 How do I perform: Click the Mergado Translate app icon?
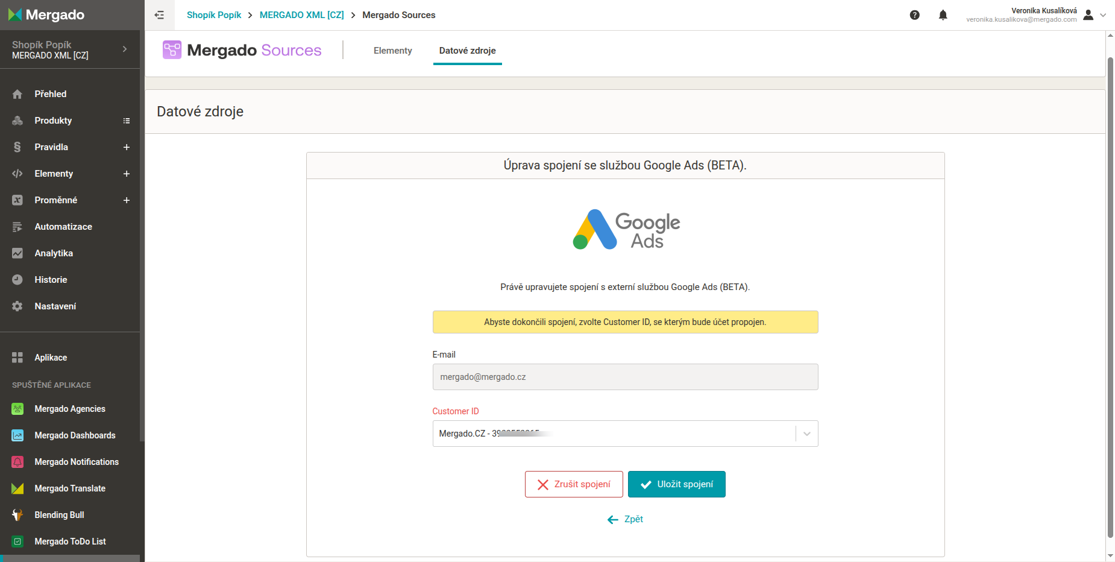[x=17, y=488]
